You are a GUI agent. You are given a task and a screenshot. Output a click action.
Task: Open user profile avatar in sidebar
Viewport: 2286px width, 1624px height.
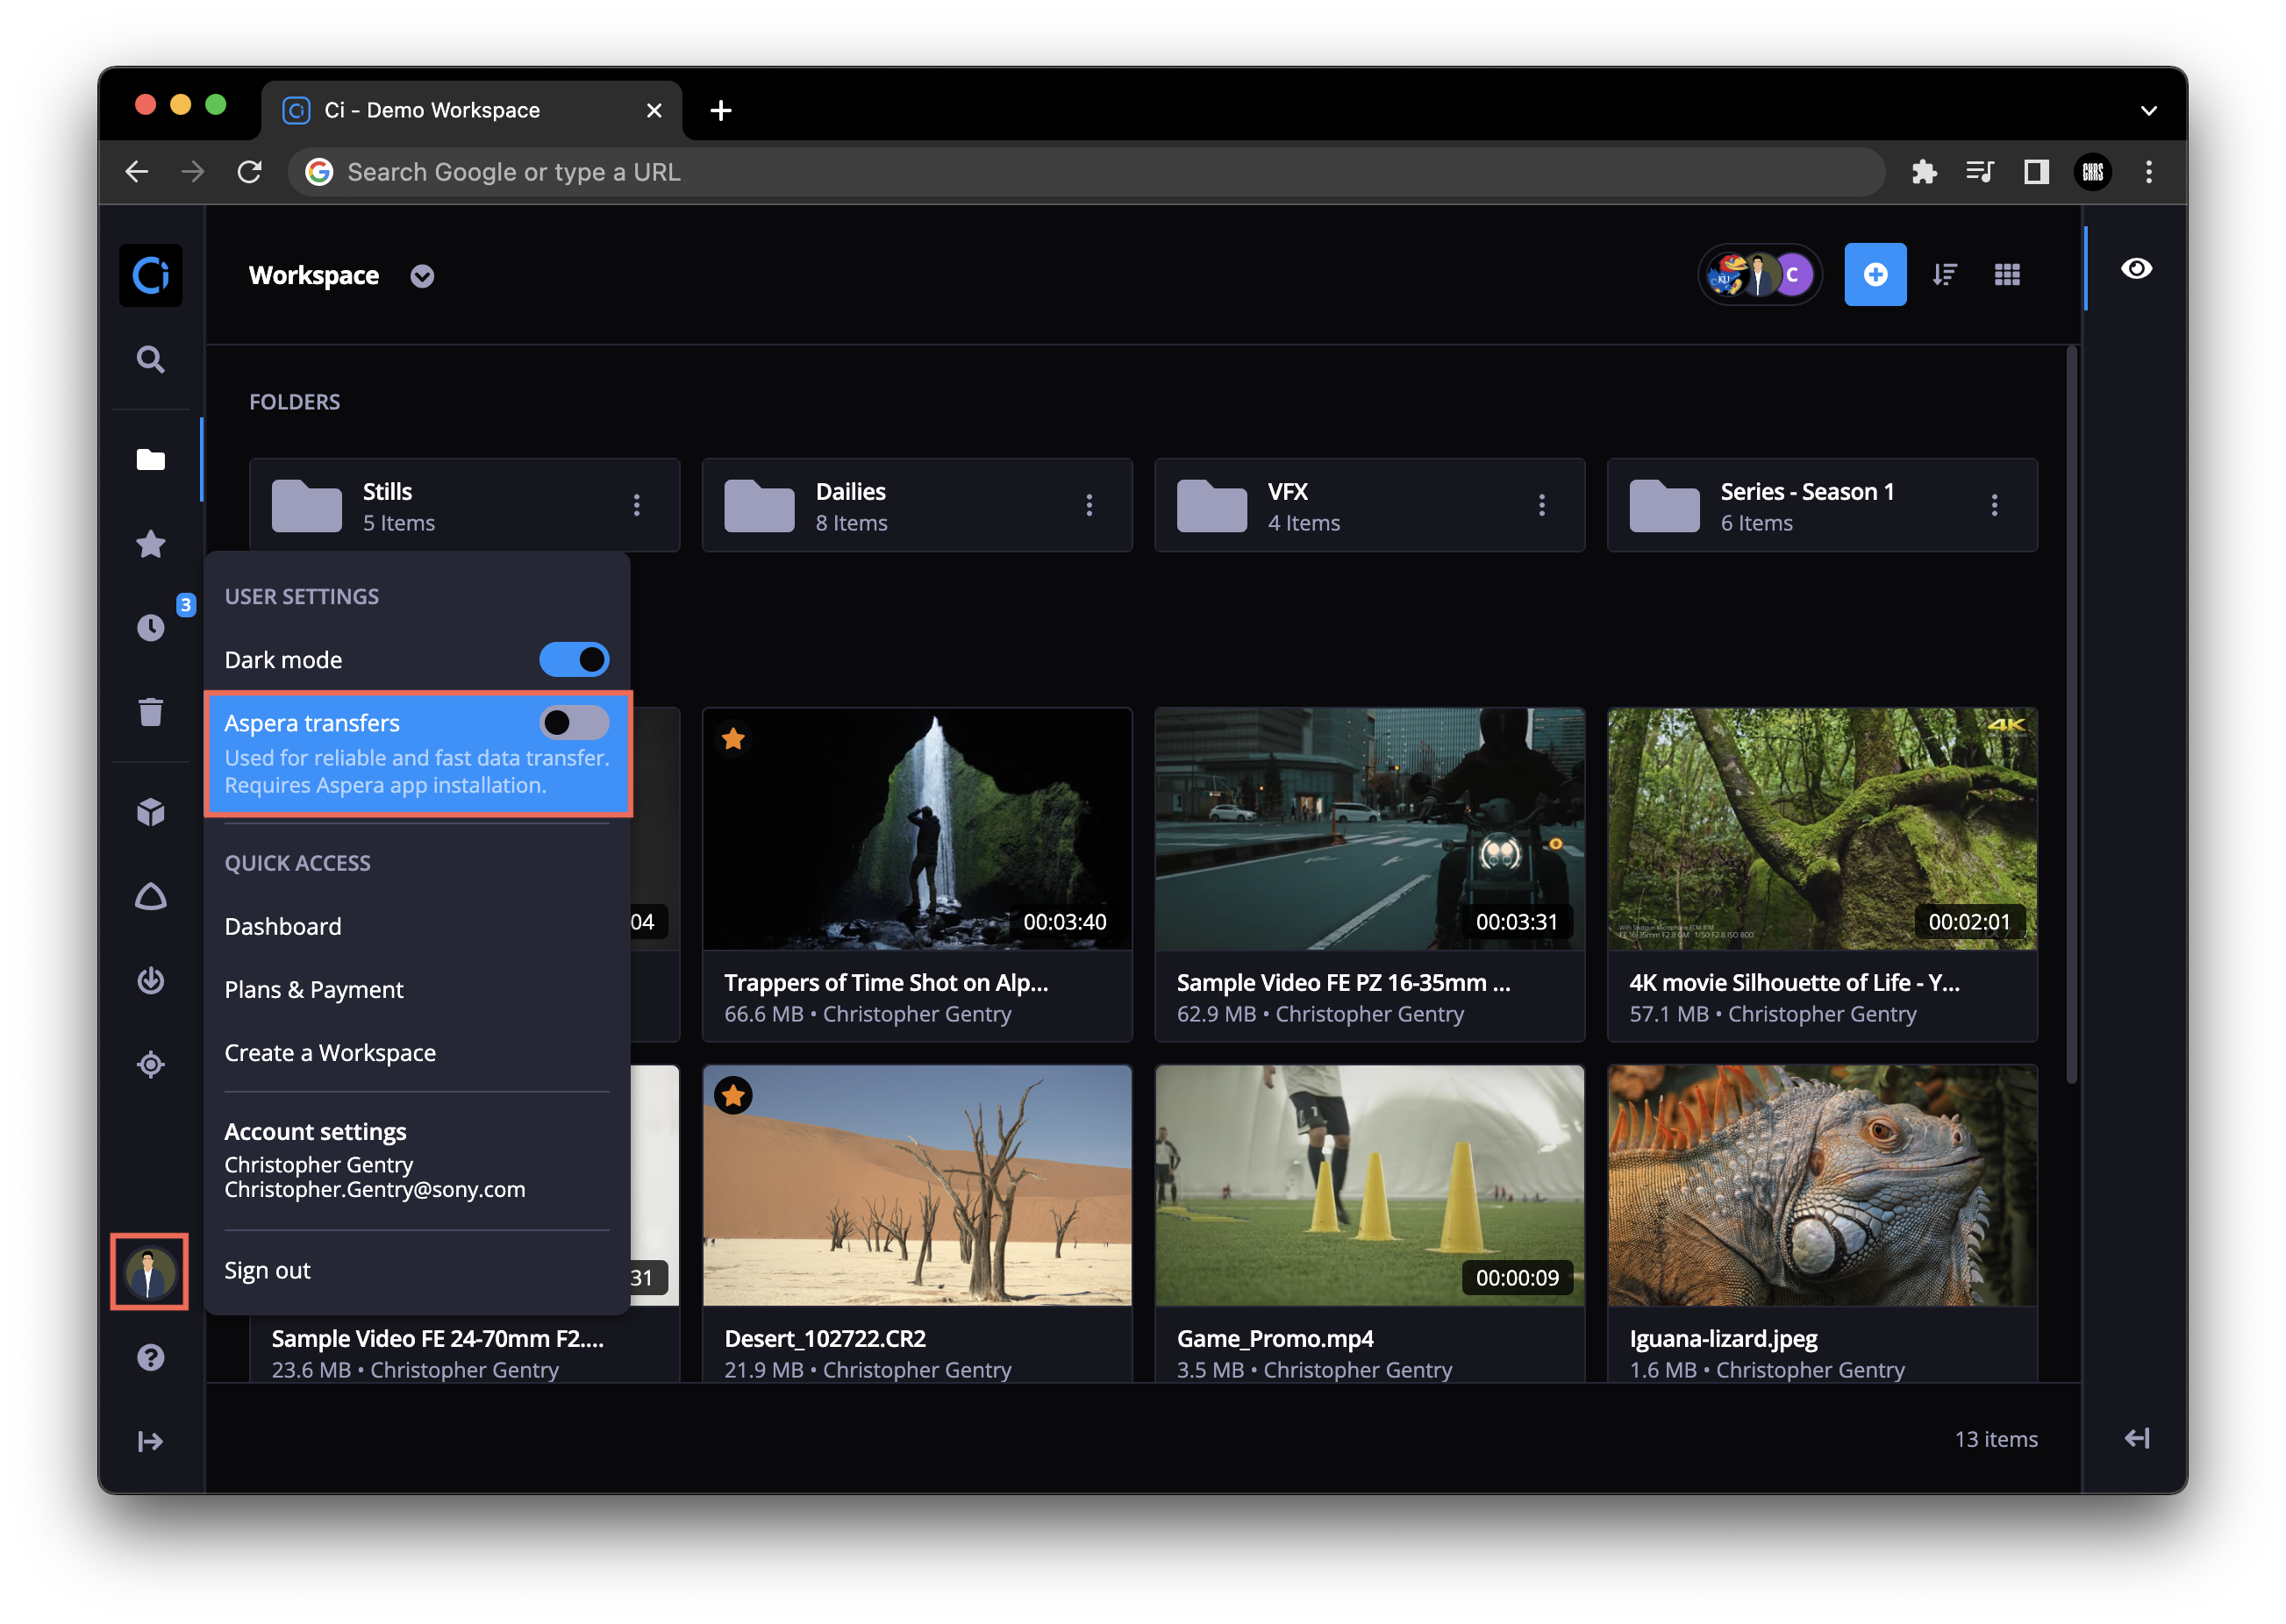[150, 1272]
